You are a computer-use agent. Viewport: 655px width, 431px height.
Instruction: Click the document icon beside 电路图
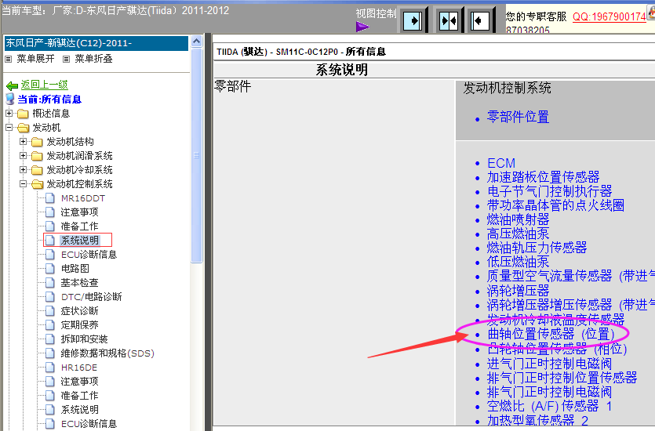click(x=50, y=268)
